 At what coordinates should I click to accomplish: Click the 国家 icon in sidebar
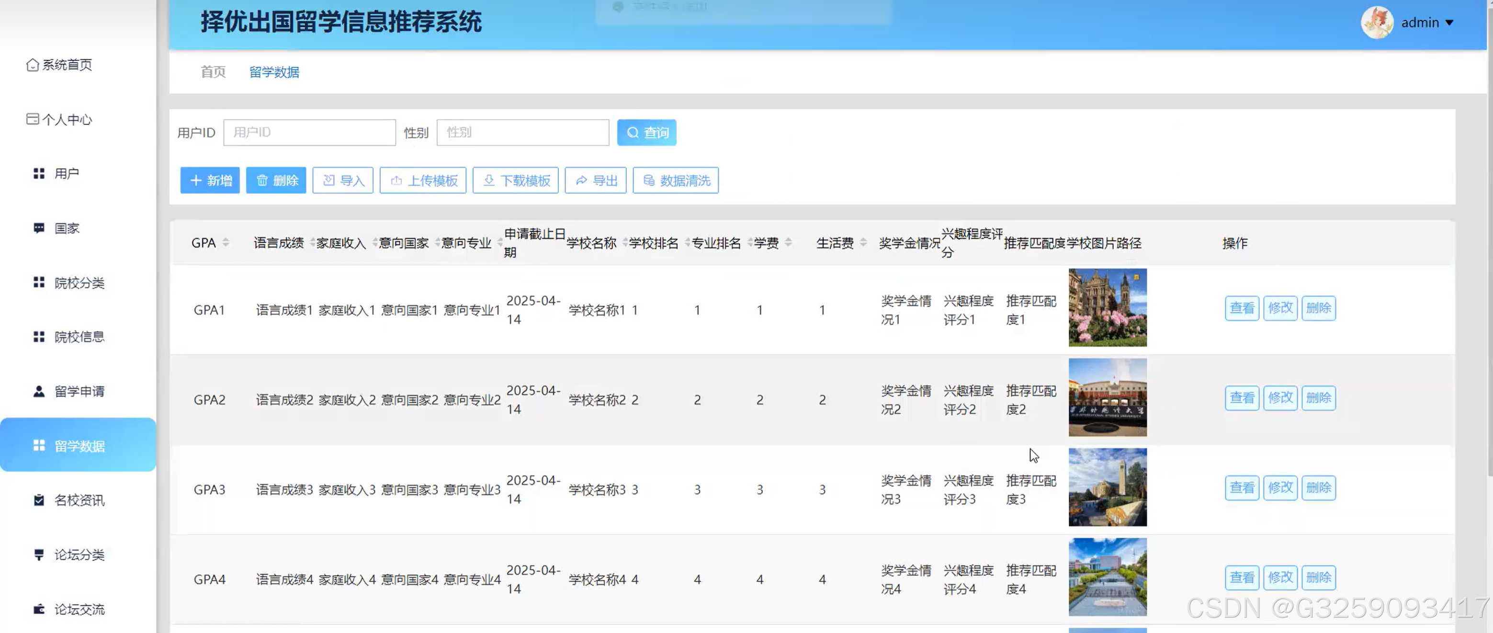pyautogui.click(x=39, y=228)
